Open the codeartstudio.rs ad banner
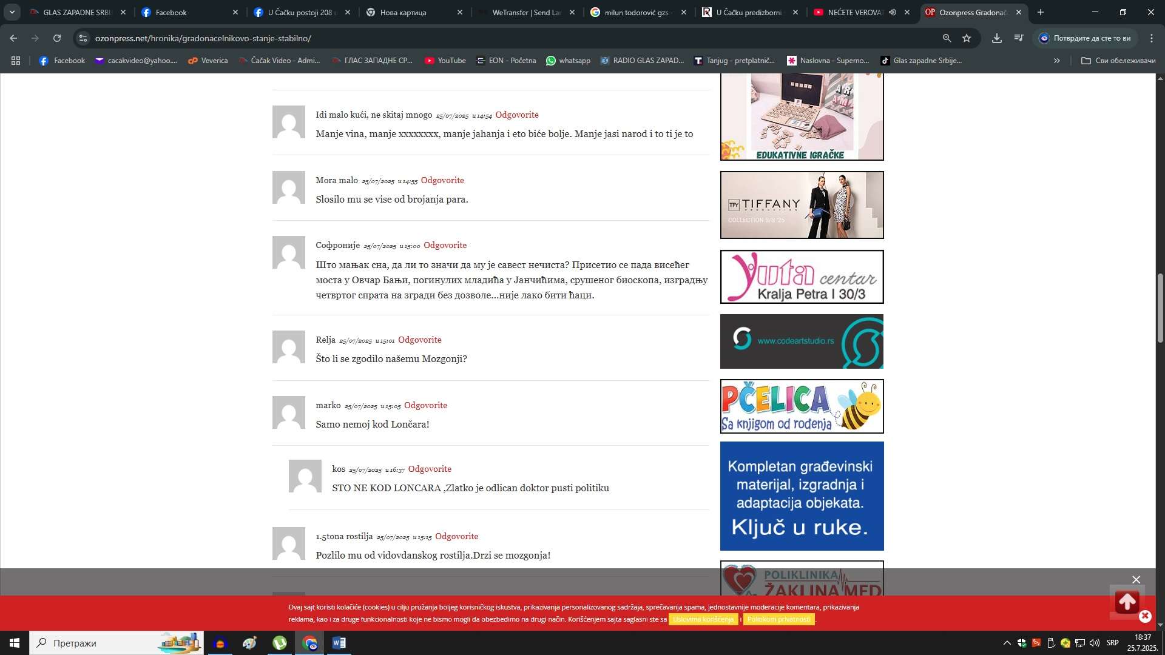This screenshot has width=1165, height=655. coord(802,341)
